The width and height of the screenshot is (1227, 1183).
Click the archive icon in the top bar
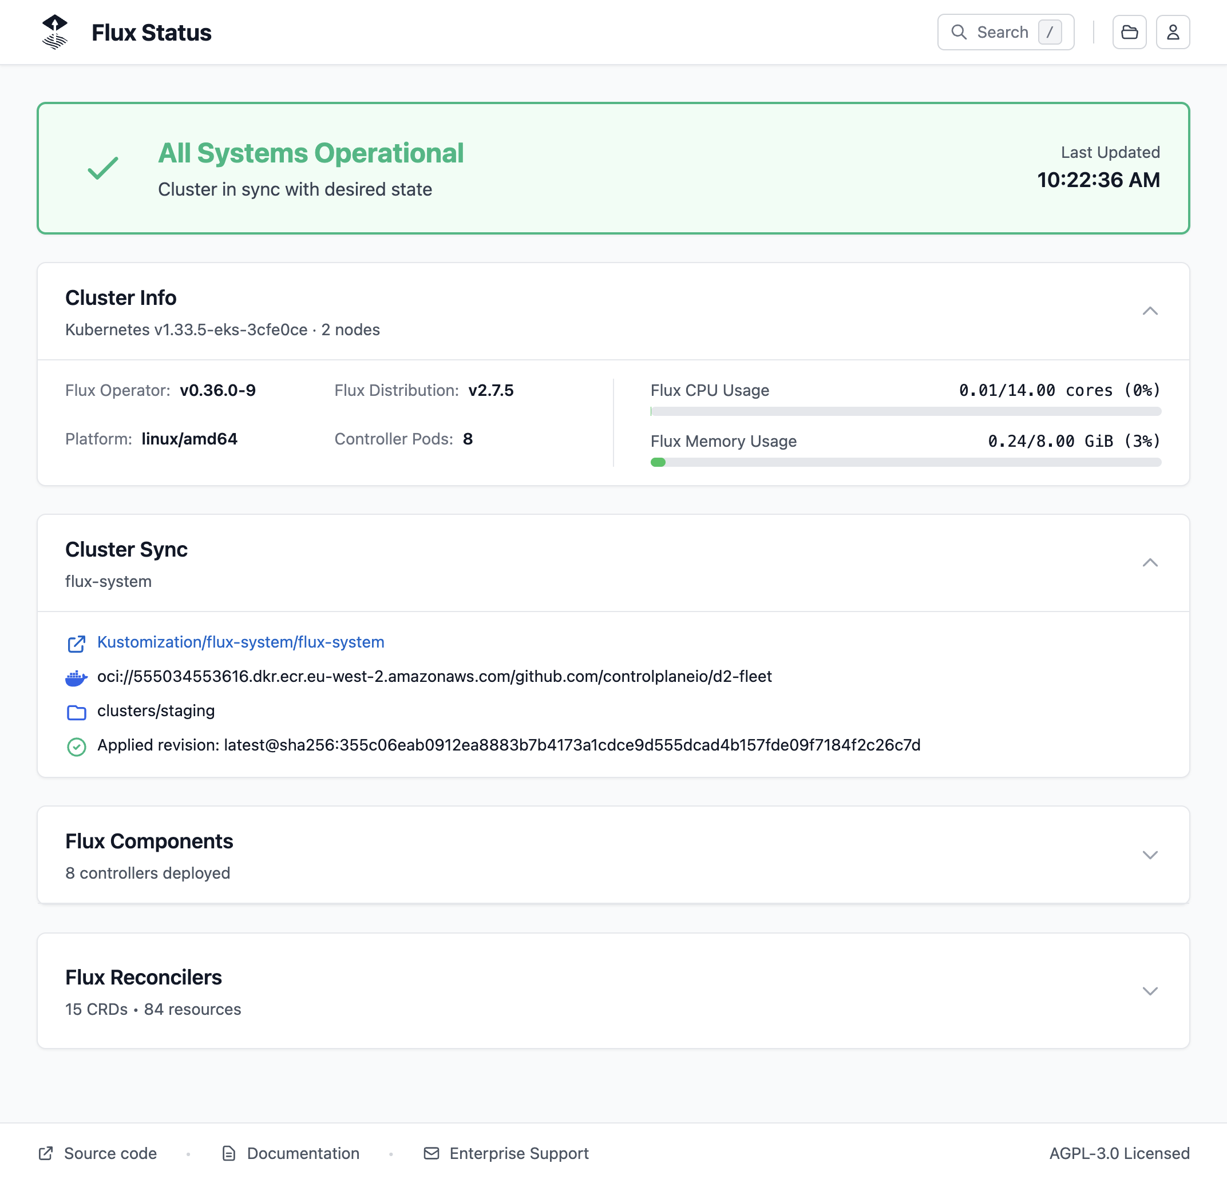pyautogui.click(x=1129, y=32)
